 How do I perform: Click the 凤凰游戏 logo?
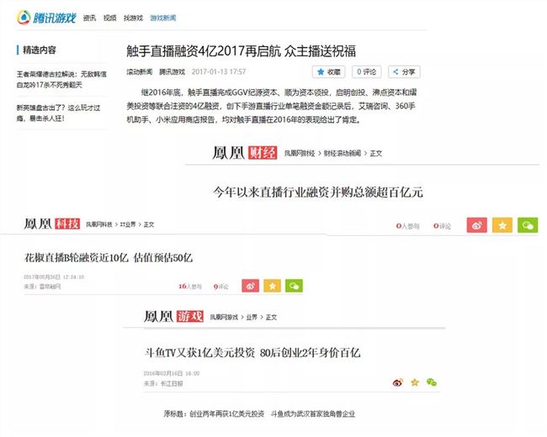click(173, 317)
